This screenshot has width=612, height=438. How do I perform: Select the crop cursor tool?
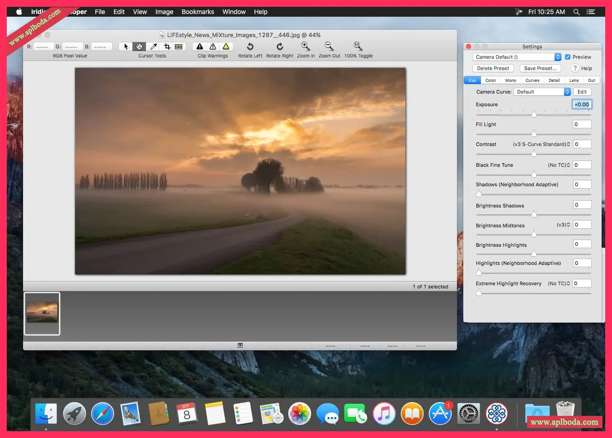pos(167,47)
